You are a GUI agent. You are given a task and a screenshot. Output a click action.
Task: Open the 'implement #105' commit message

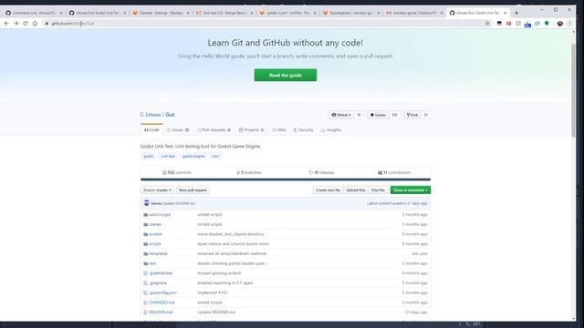click(x=213, y=292)
